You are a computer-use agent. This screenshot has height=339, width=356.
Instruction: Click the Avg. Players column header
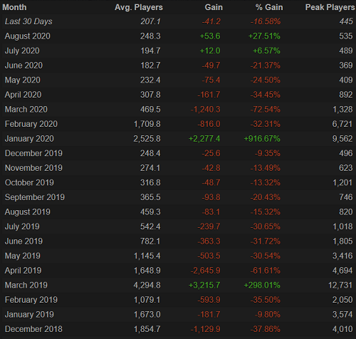(x=139, y=7)
